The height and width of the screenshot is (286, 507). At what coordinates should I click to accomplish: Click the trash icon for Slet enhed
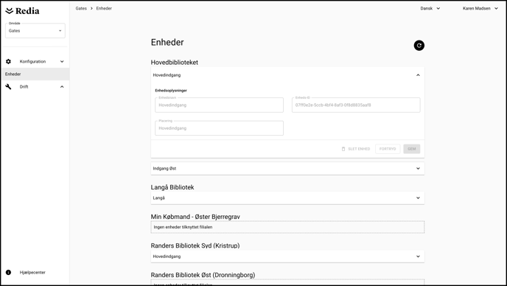[343, 149]
